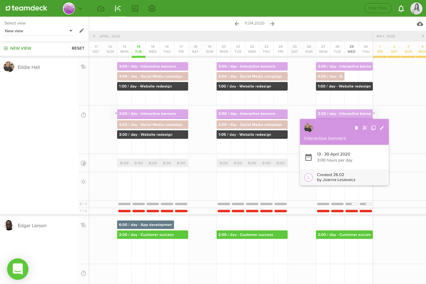Click the RESET link
This screenshot has height=284, width=426.
pos(78,48)
